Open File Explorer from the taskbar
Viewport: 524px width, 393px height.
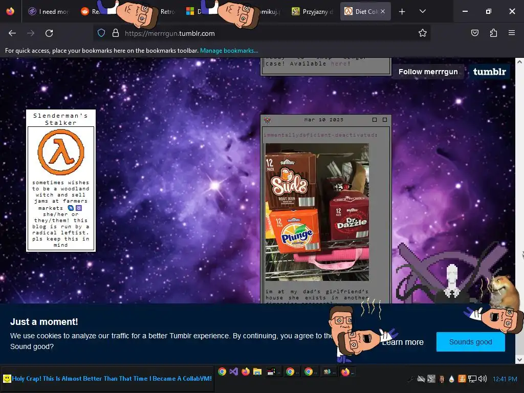(257, 372)
